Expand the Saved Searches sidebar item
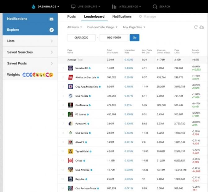Image resolution: width=208 pixels, height=192 pixels. (30, 52)
